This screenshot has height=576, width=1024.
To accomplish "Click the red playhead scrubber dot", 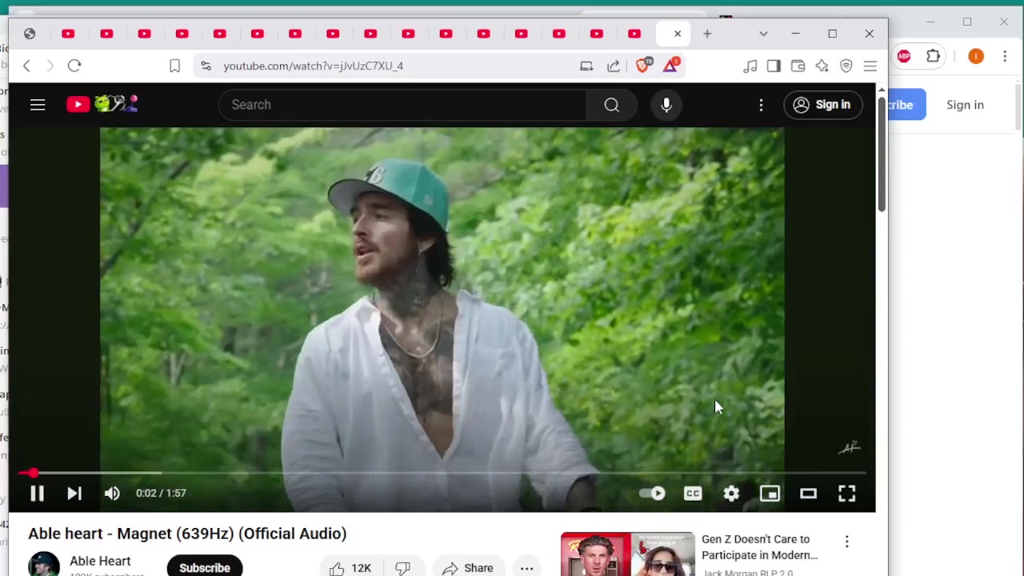I will click(x=33, y=474).
